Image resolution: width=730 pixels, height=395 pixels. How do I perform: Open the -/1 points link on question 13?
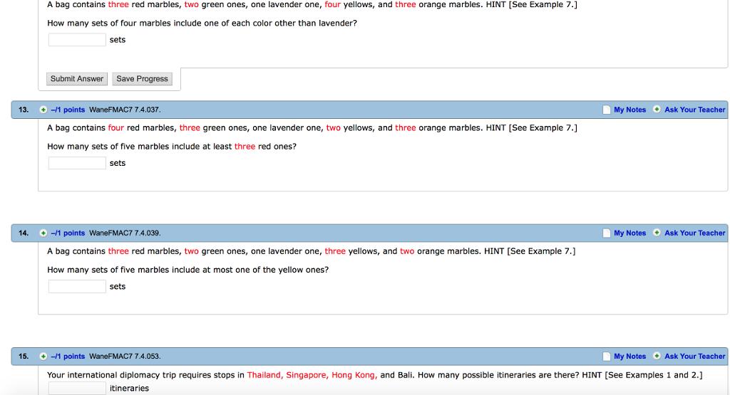click(x=68, y=110)
